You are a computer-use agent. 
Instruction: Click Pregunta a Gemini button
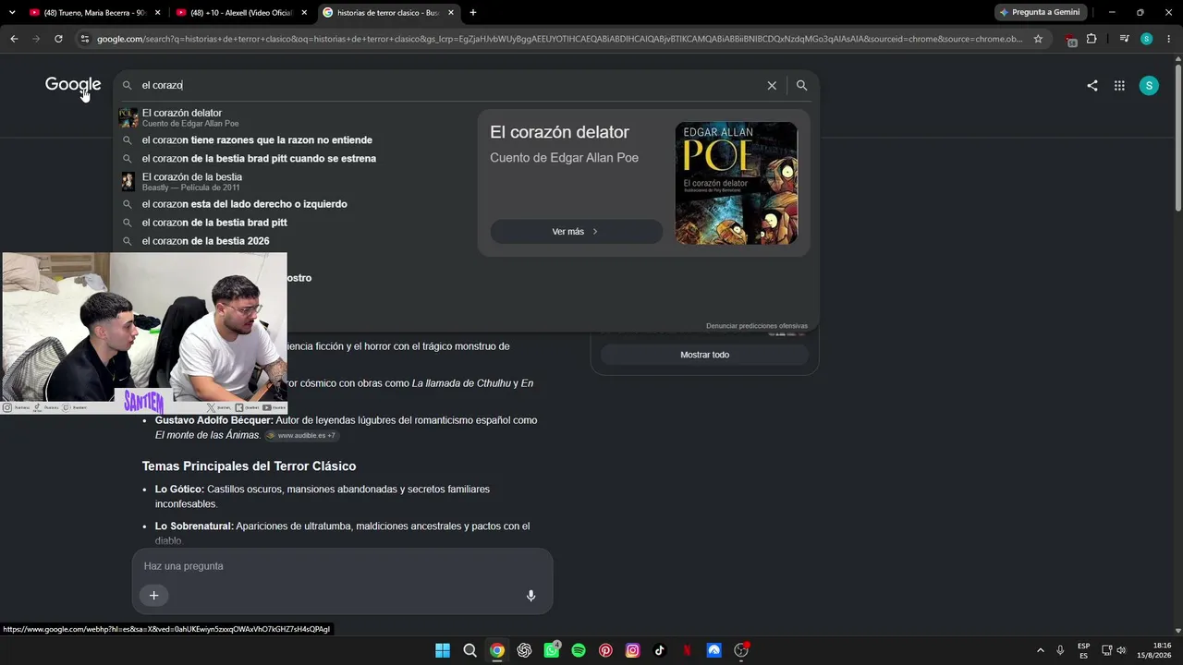click(1040, 12)
